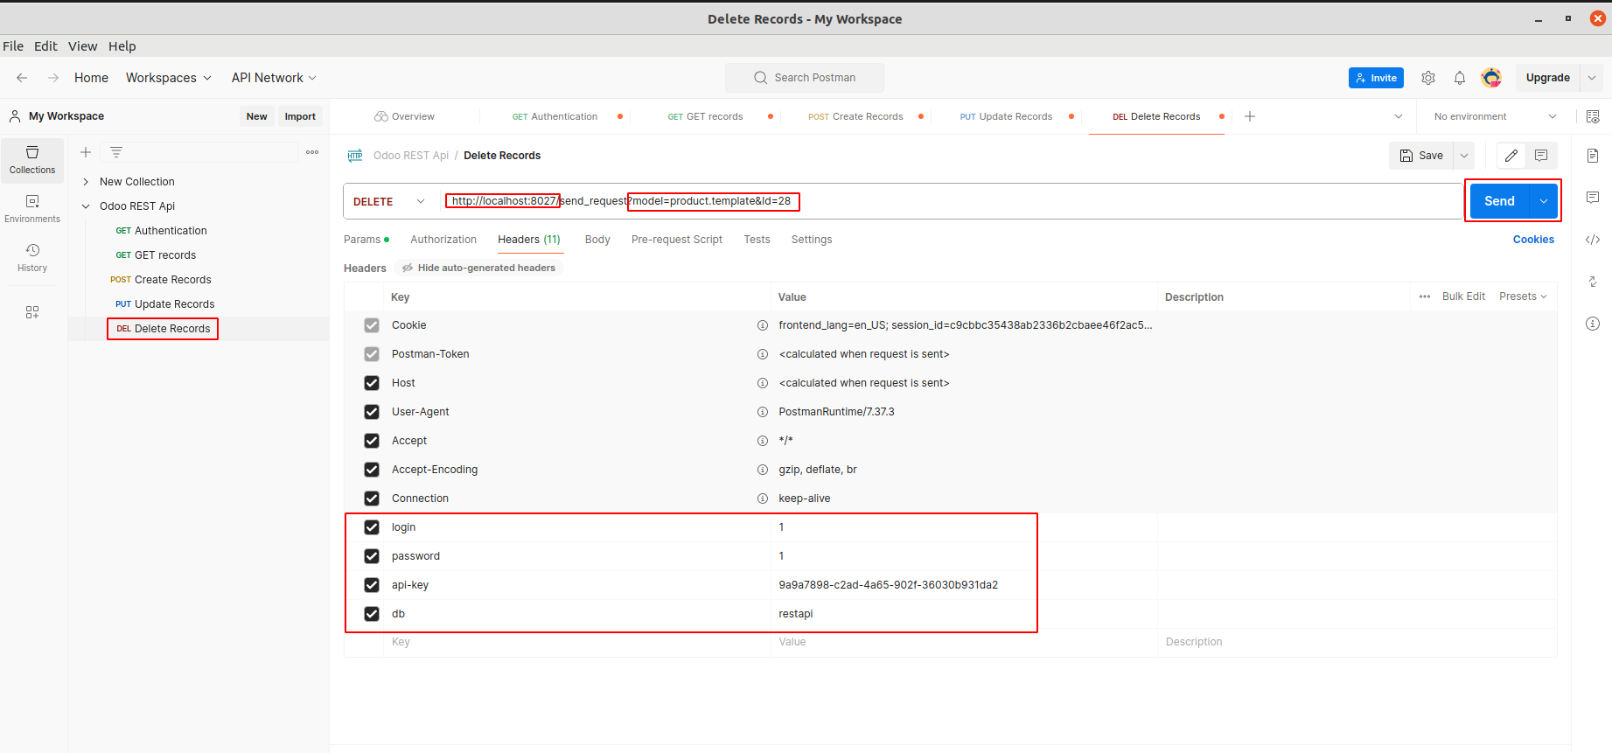Viewport: 1612px width, 753px height.
Task: Toggle the Postman-Token header checkbox
Action: click(372, 354)
